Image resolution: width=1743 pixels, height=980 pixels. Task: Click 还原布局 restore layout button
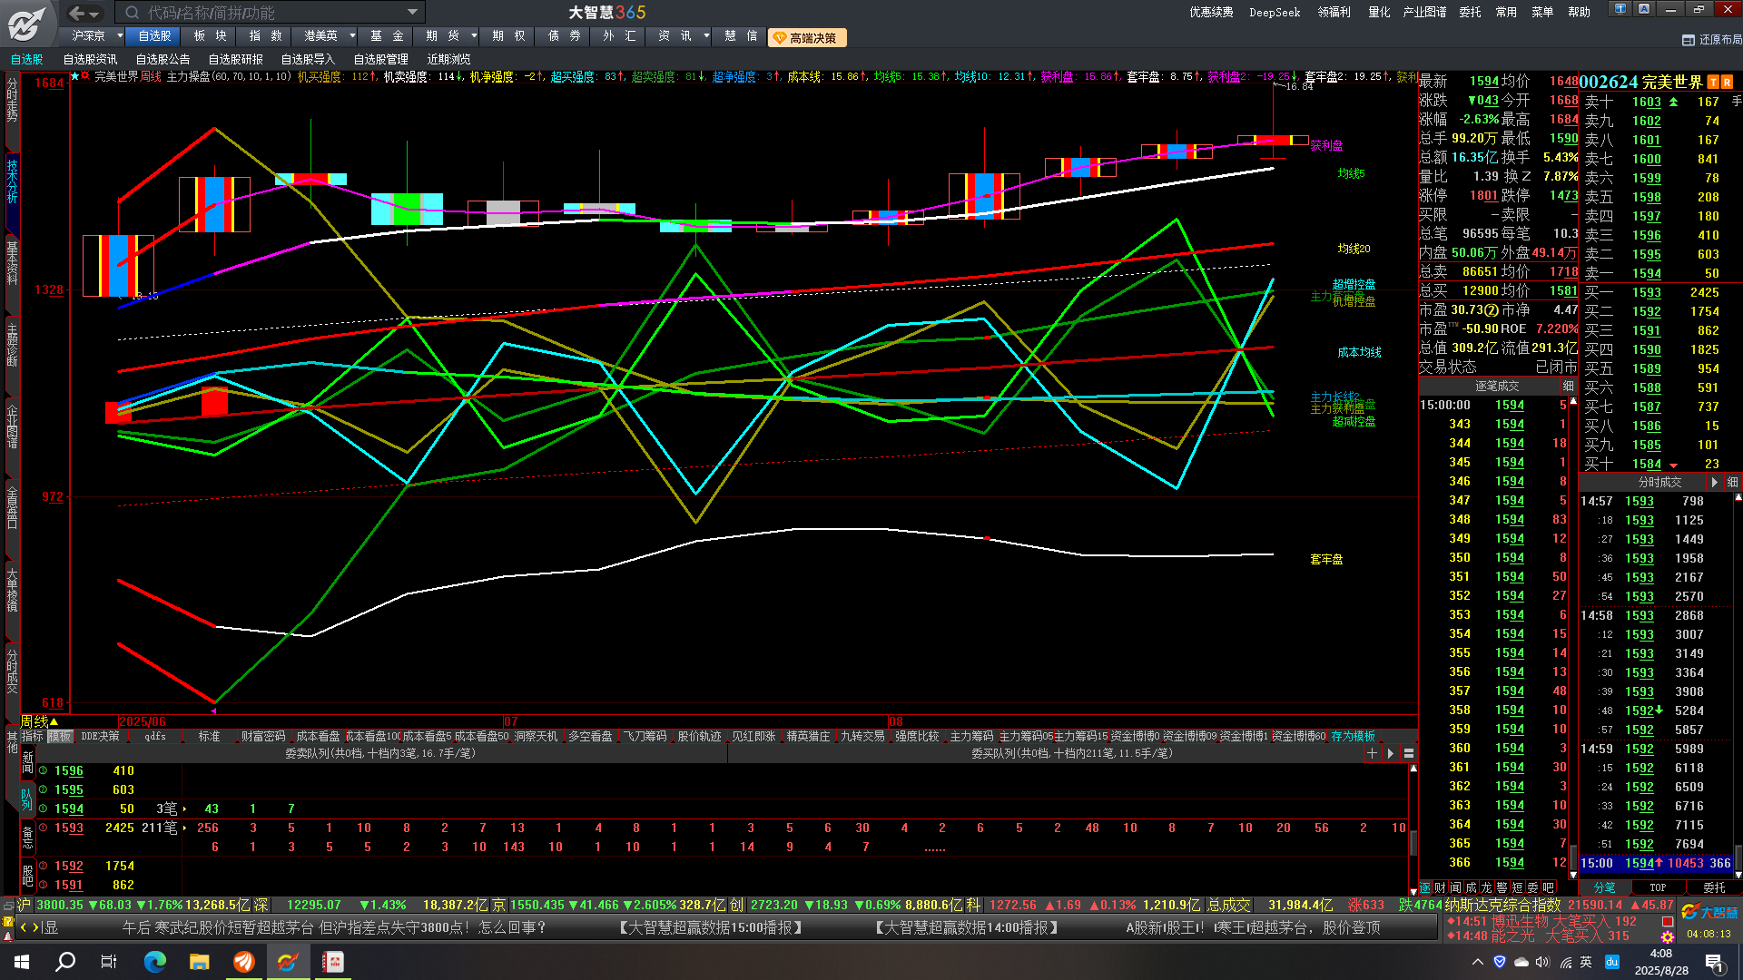[x=1712, y=40]
